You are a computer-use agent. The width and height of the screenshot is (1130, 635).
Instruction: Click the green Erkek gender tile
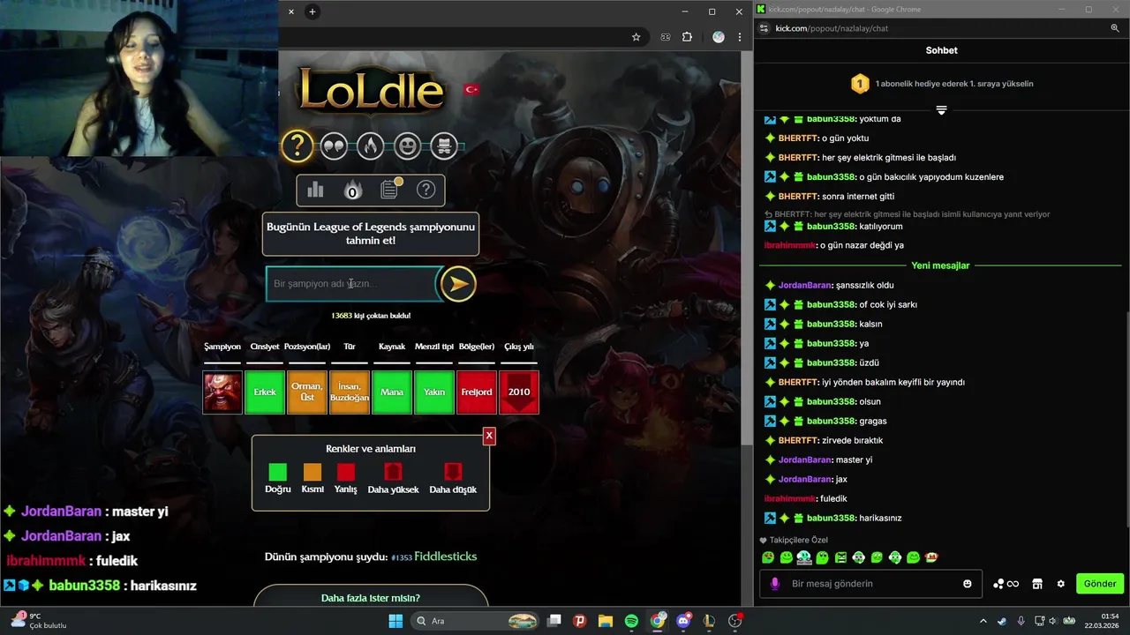click(265, 392)
